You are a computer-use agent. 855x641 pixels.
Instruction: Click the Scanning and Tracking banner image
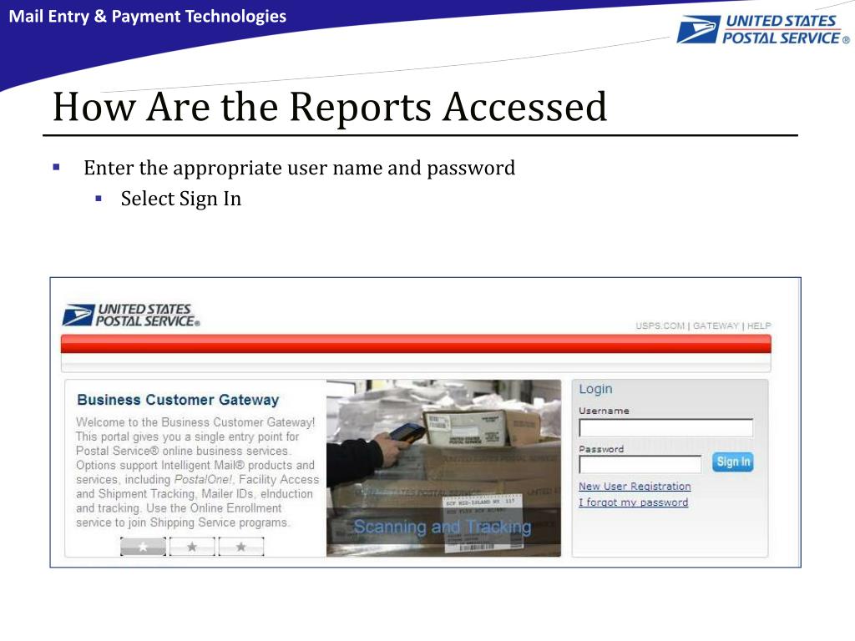click(x=443, y=468)
